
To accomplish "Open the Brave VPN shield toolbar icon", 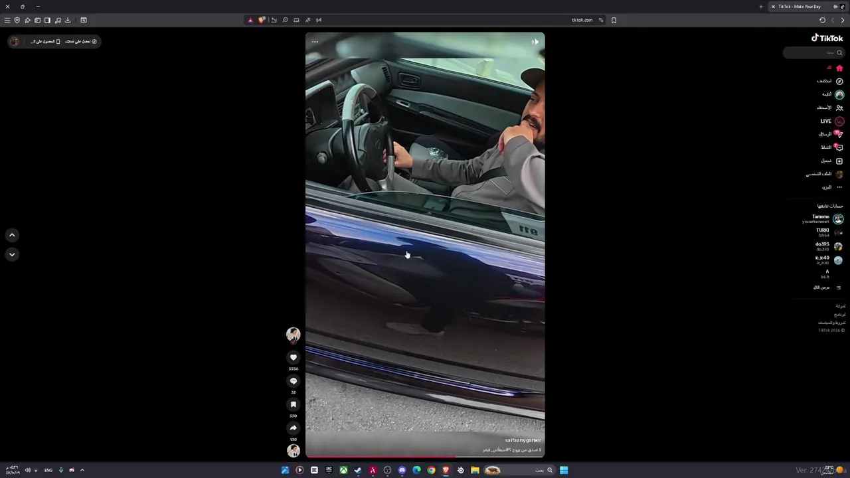I will click(x=17, y=20).
